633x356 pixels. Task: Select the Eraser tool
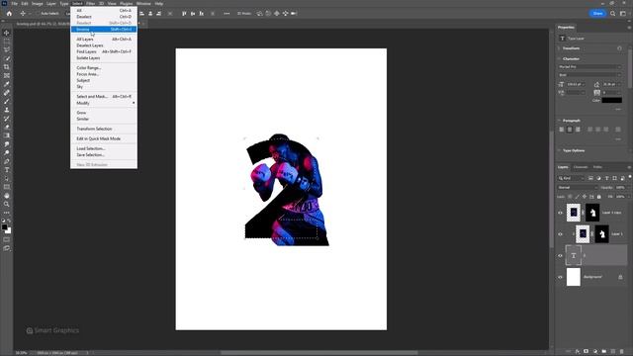coord(7,127)
